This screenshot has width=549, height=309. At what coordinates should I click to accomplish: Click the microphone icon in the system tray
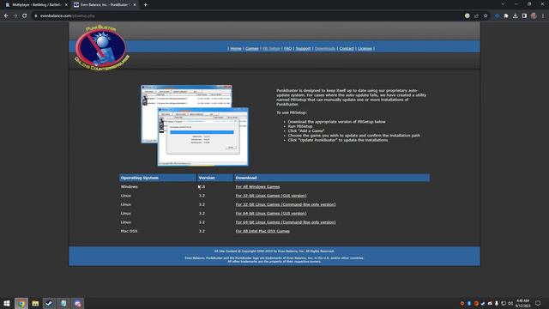(x=497, y=303)
